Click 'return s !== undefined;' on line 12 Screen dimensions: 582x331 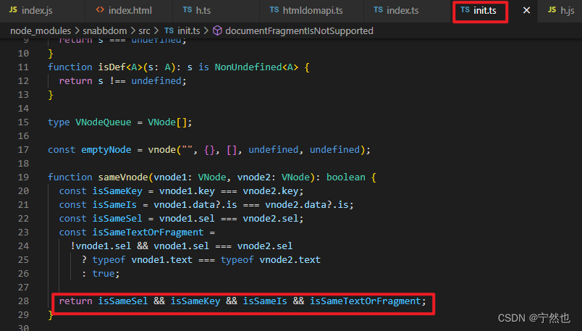[123, 81]
